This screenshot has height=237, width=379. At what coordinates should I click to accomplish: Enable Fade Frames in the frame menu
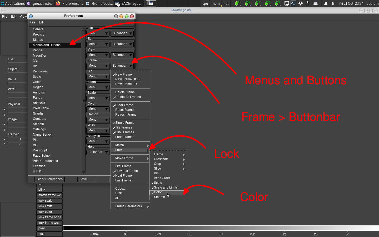point(124,137)
